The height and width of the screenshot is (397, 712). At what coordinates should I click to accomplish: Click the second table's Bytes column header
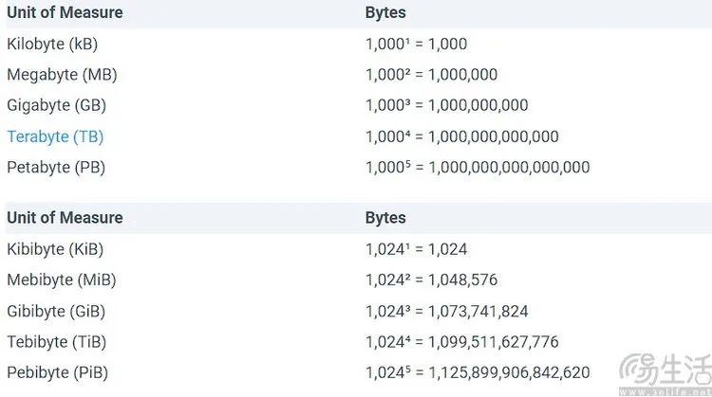click(385, 218)
